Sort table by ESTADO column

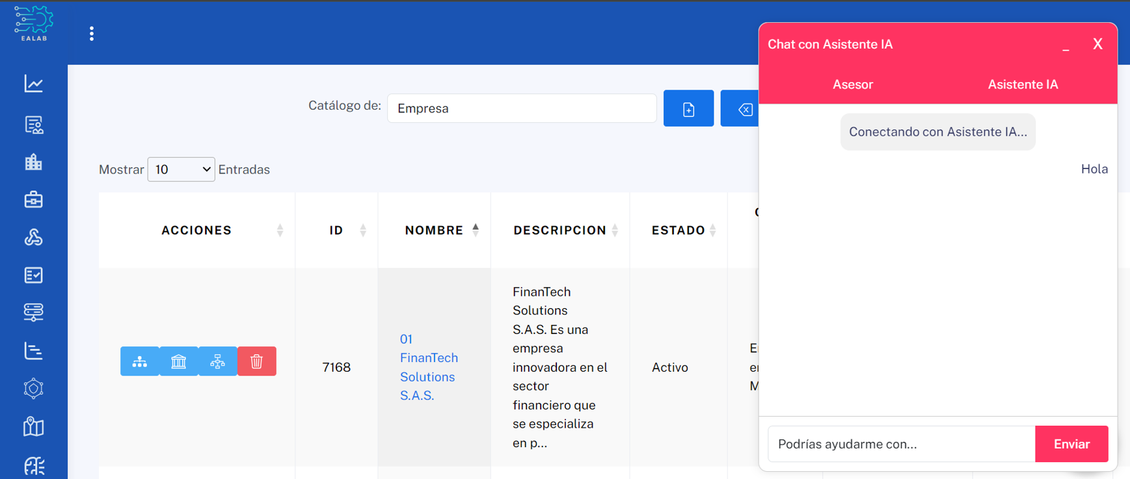pyautogui.click(x=679, y=230)
